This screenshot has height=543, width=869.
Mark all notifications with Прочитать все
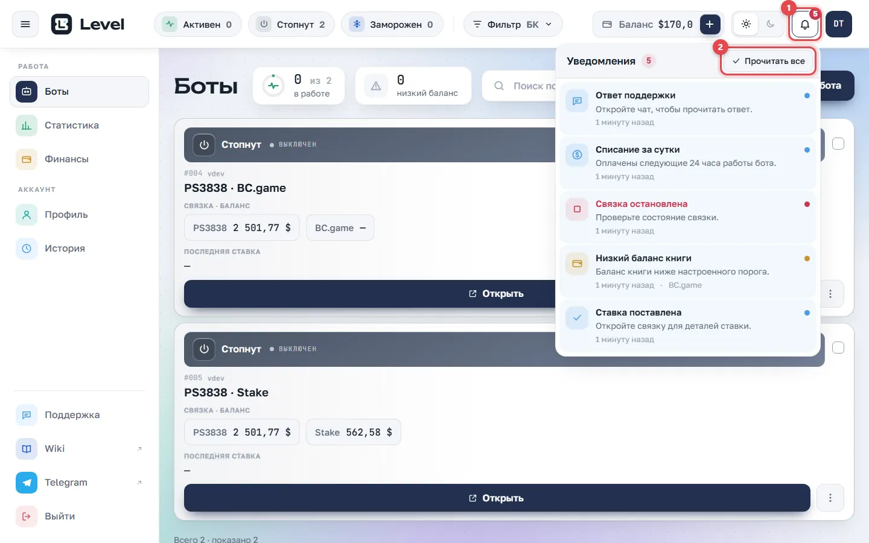[768, 61]
